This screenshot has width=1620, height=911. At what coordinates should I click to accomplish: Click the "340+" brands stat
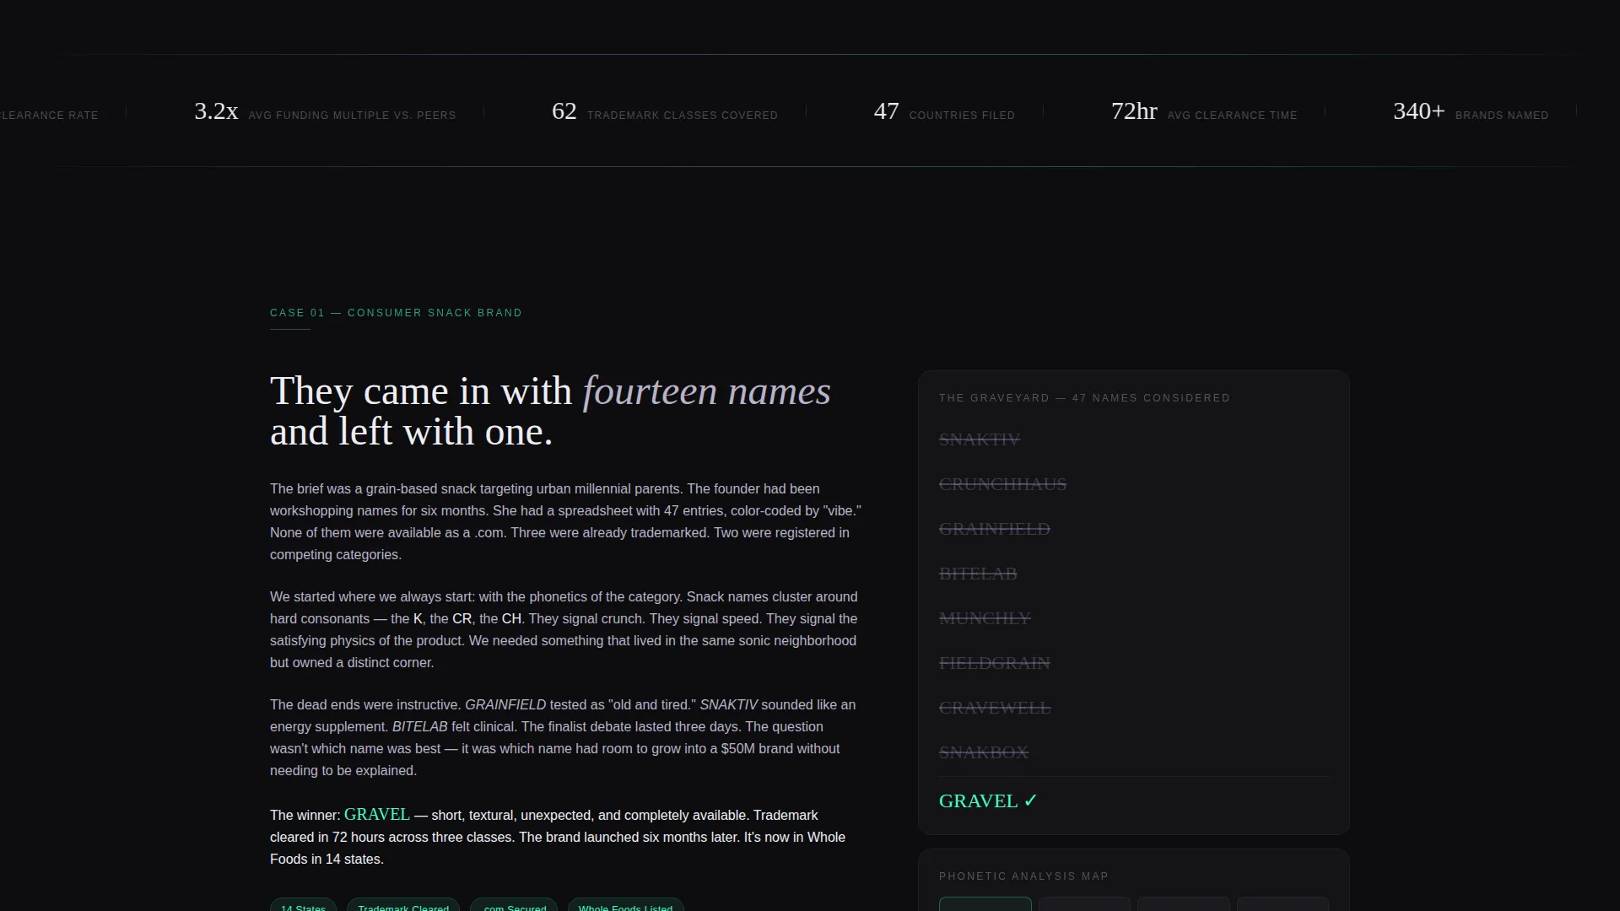click(1419, 111)
